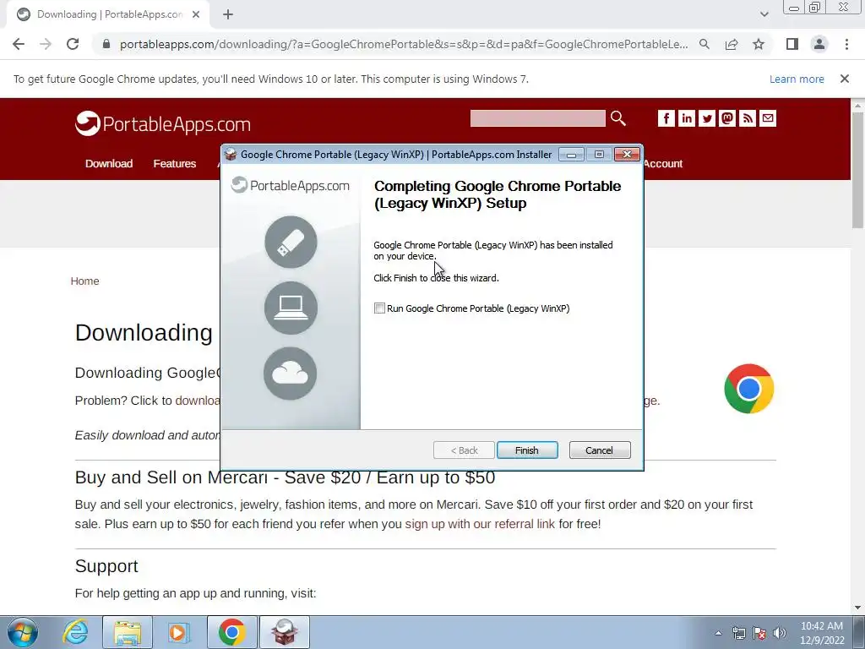Click the PortableApps.com logo in installer sidebar
This screenshot has width=865, height=649.
[291, 185]
